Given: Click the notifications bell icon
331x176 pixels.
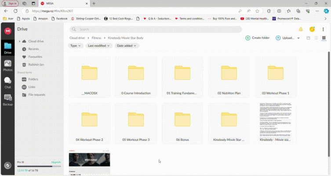Looking at the screenshot, I should click(x=301, y=29).
